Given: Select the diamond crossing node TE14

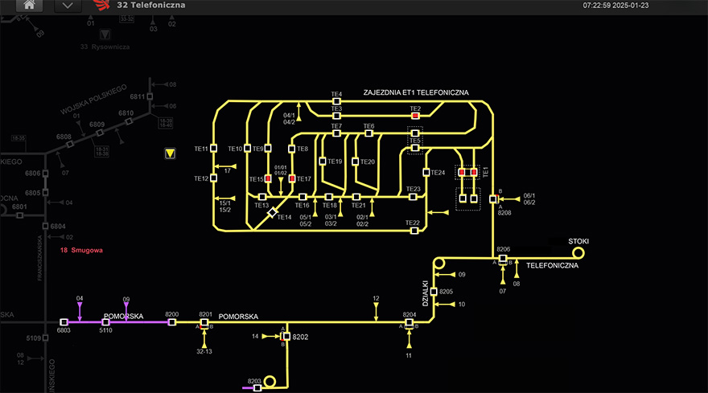Looking at the screenshot, I should point(274,211).
